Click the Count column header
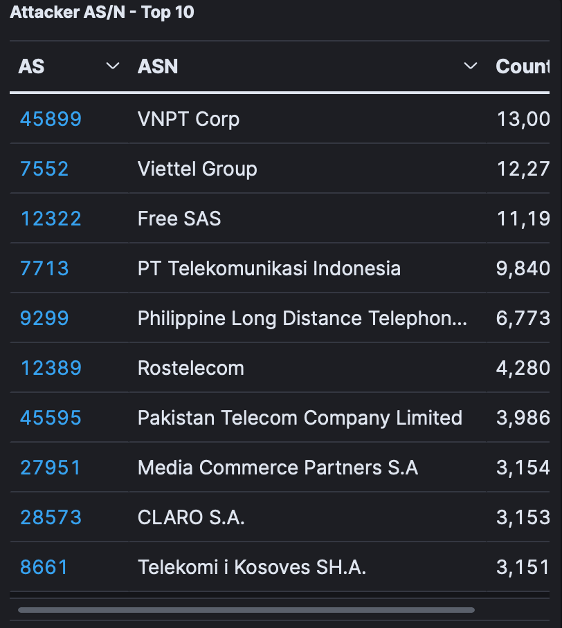562x628 pixels. [x=523, y=66]
